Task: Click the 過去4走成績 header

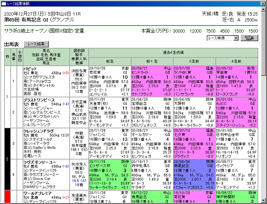Action: tap(173, 53)
